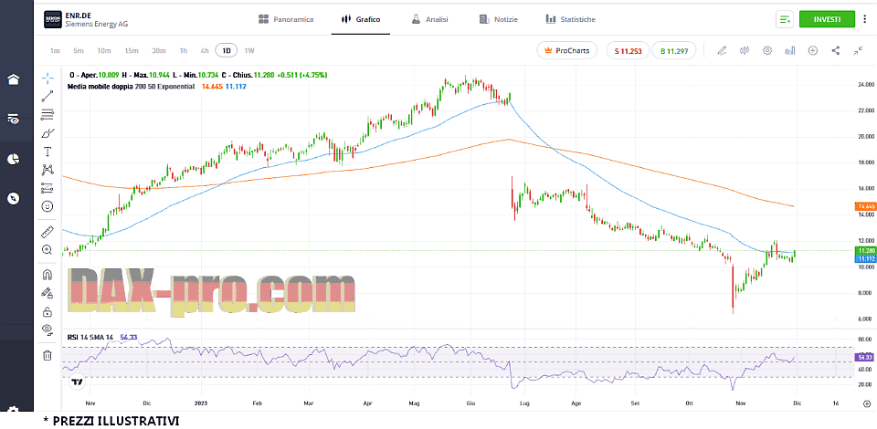Click the trash icon to remove drawings
The width and height of the screenshot is (877, 429).
48,355
